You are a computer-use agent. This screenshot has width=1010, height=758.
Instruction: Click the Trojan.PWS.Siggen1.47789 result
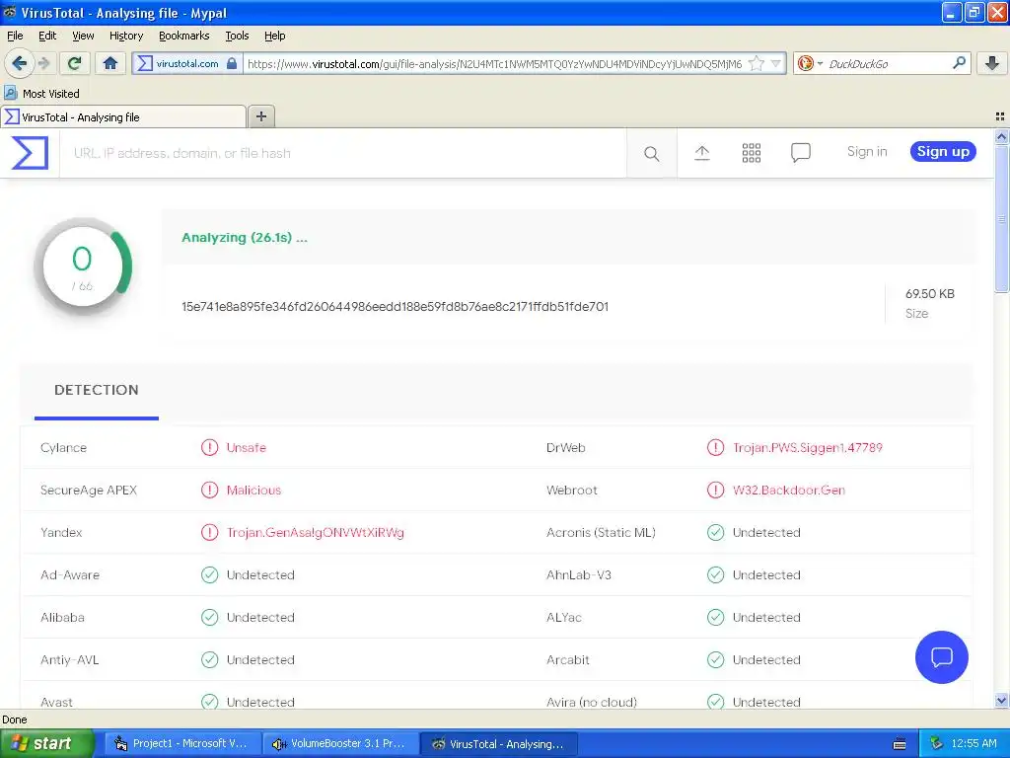tap(808, 447)
